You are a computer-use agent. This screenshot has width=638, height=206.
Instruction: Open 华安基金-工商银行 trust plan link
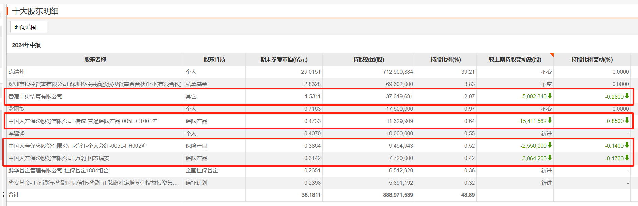tap(93, 183)
